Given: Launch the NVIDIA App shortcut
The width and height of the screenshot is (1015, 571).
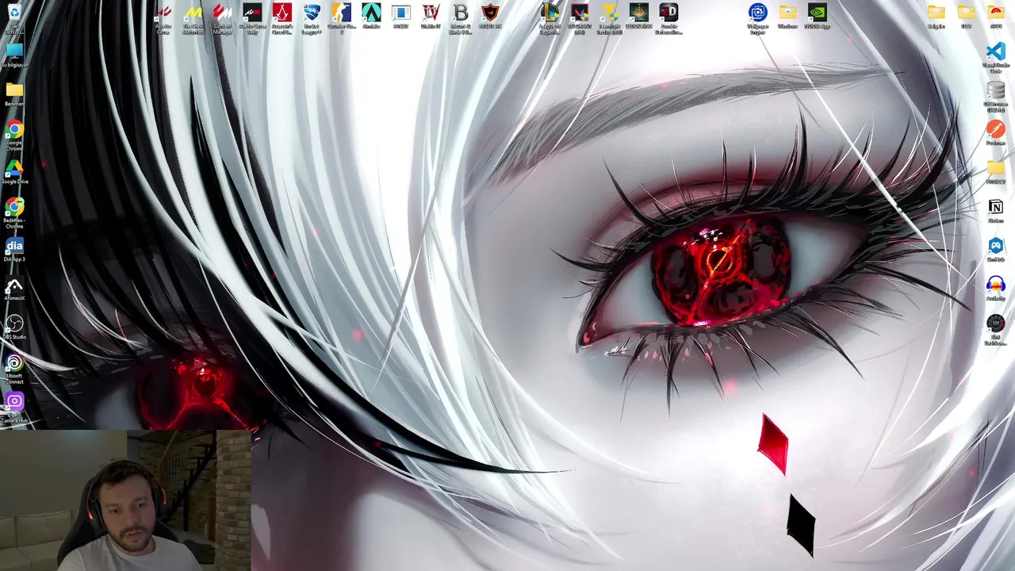Looking at the screenshot, I should click(x=818, y=16).
